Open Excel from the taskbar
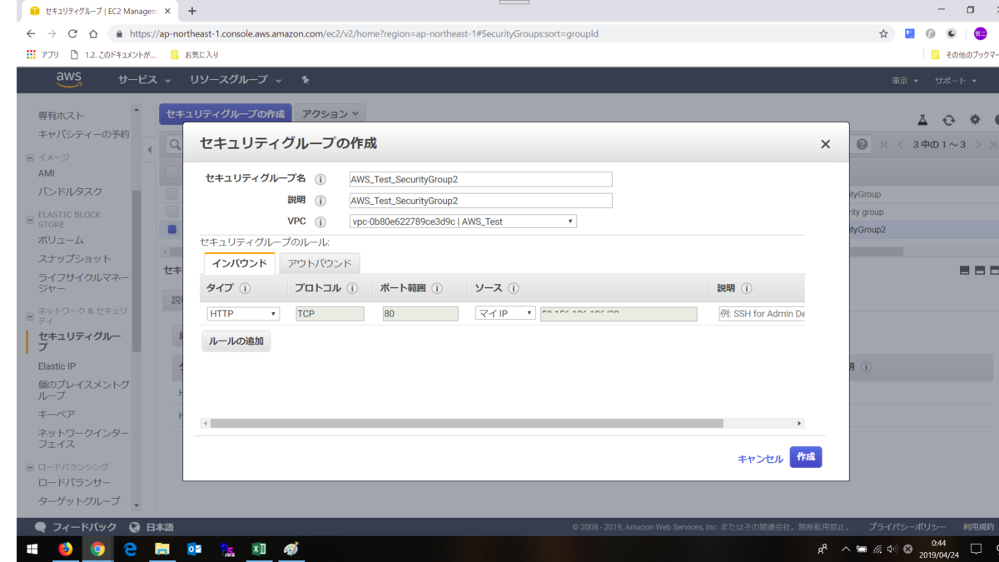Screen dimensions: 999x562 (x=258, y=549)
